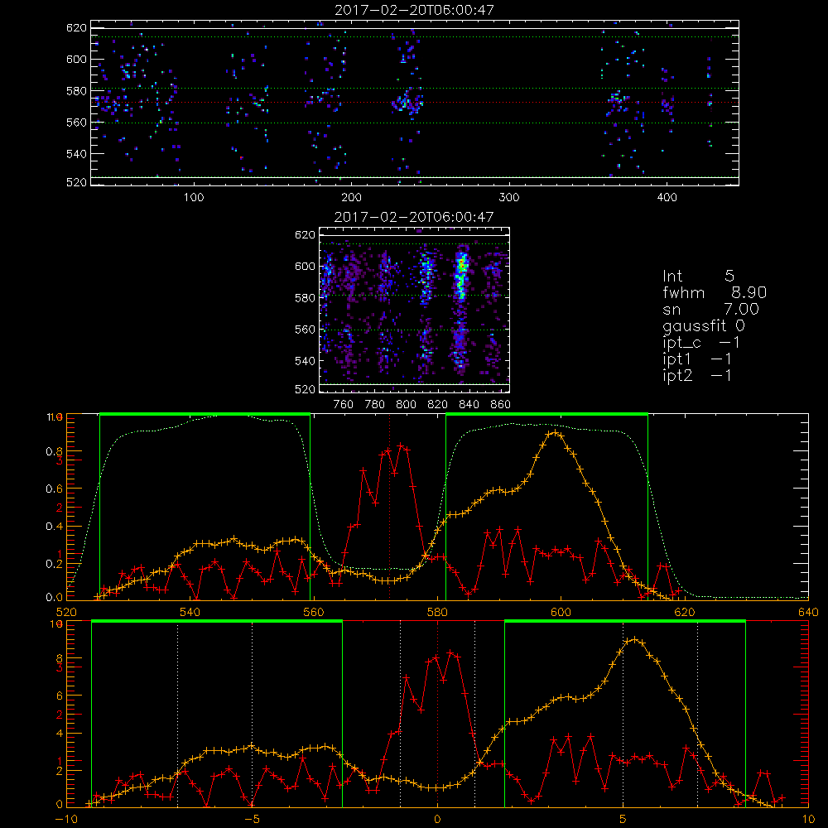Click x-axis label 600 of the upper profile plot
Screen dimensions: 828x828
(x=561, y=613)
